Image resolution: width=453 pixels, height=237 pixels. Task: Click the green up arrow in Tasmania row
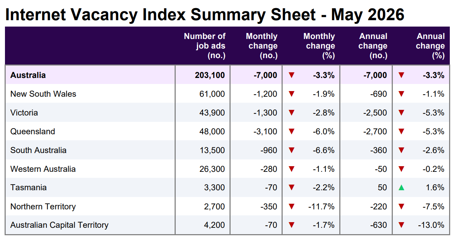tap(401, 188)
